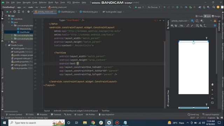224x126 pixels.
Task: Click the Profile app gauge icon
Action: (186, 7)
